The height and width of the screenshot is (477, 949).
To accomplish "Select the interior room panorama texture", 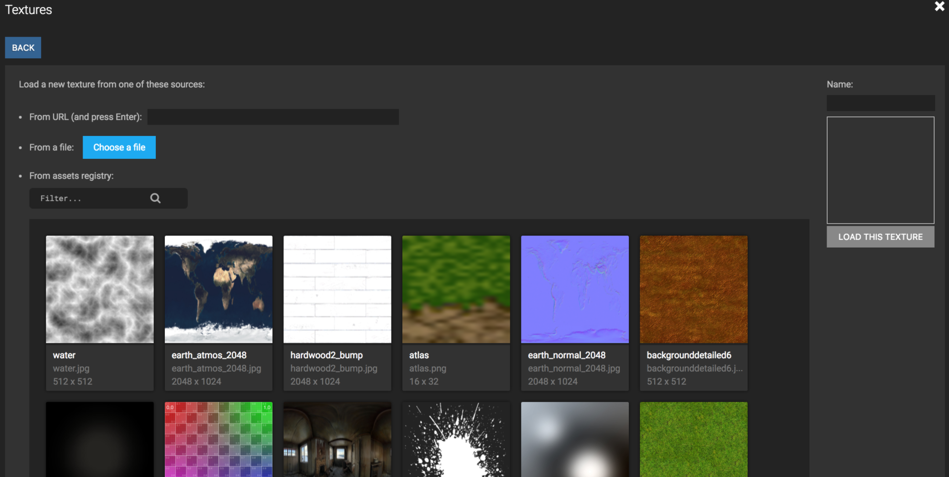I will tap(337, 439).
